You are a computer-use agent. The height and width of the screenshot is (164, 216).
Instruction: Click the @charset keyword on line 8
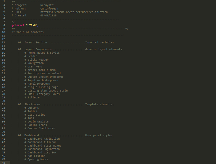(x=18, y=25)
